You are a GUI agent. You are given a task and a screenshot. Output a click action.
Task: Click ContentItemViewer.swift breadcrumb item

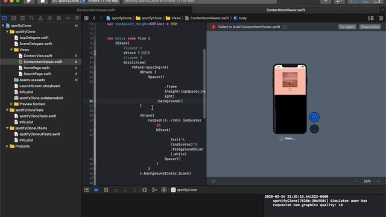[207, 18]
